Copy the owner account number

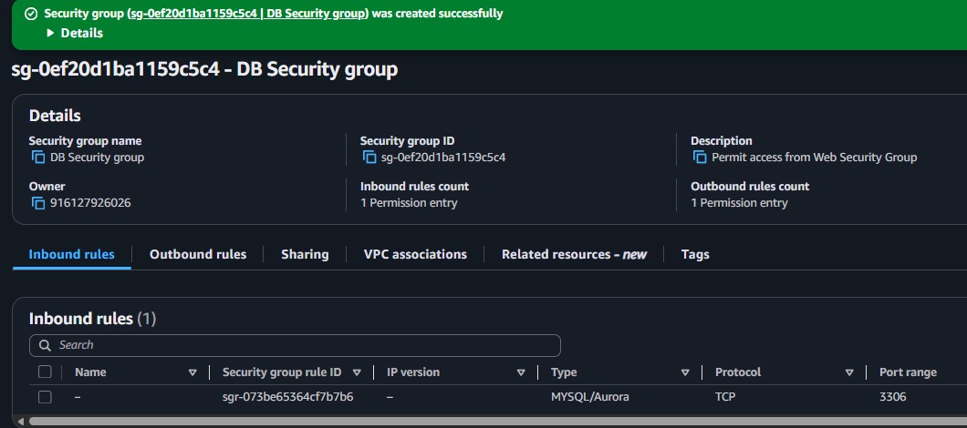click(x=38, y=202)
